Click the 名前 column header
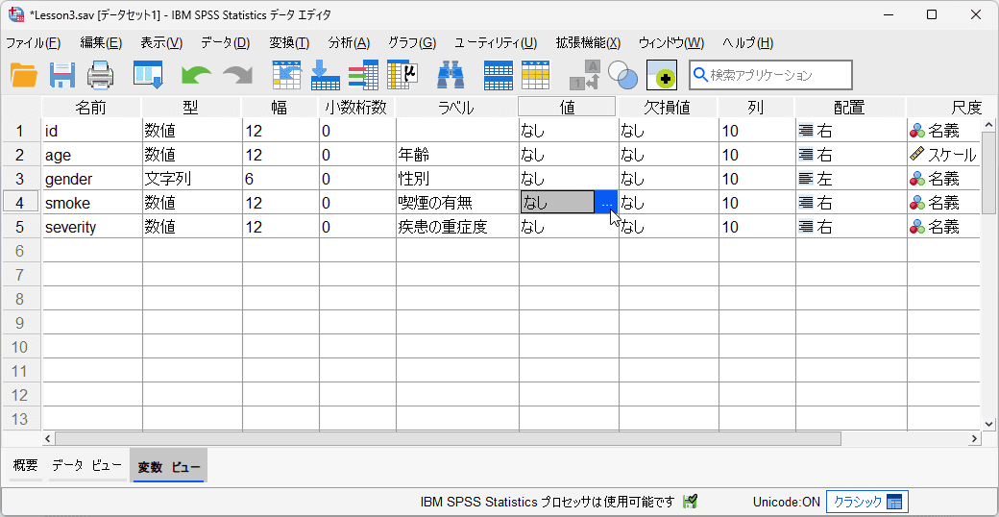The height and width of the screenshot is (517, 999). [x=92, y=107]
